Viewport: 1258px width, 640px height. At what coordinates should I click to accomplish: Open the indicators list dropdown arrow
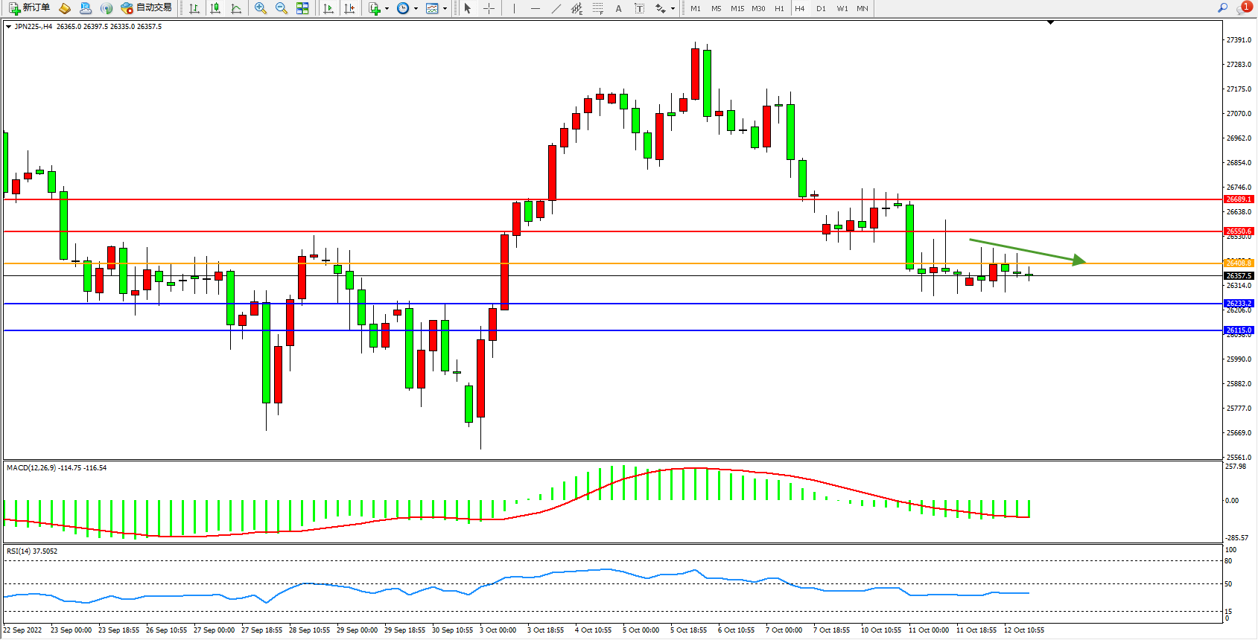[387, 9]
